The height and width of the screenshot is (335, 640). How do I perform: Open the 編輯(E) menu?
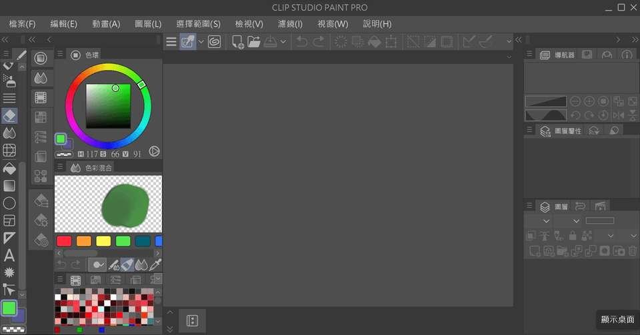tap(64, 24)
